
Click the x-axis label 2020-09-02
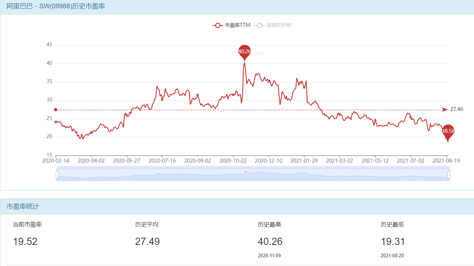tap(198, 160)
